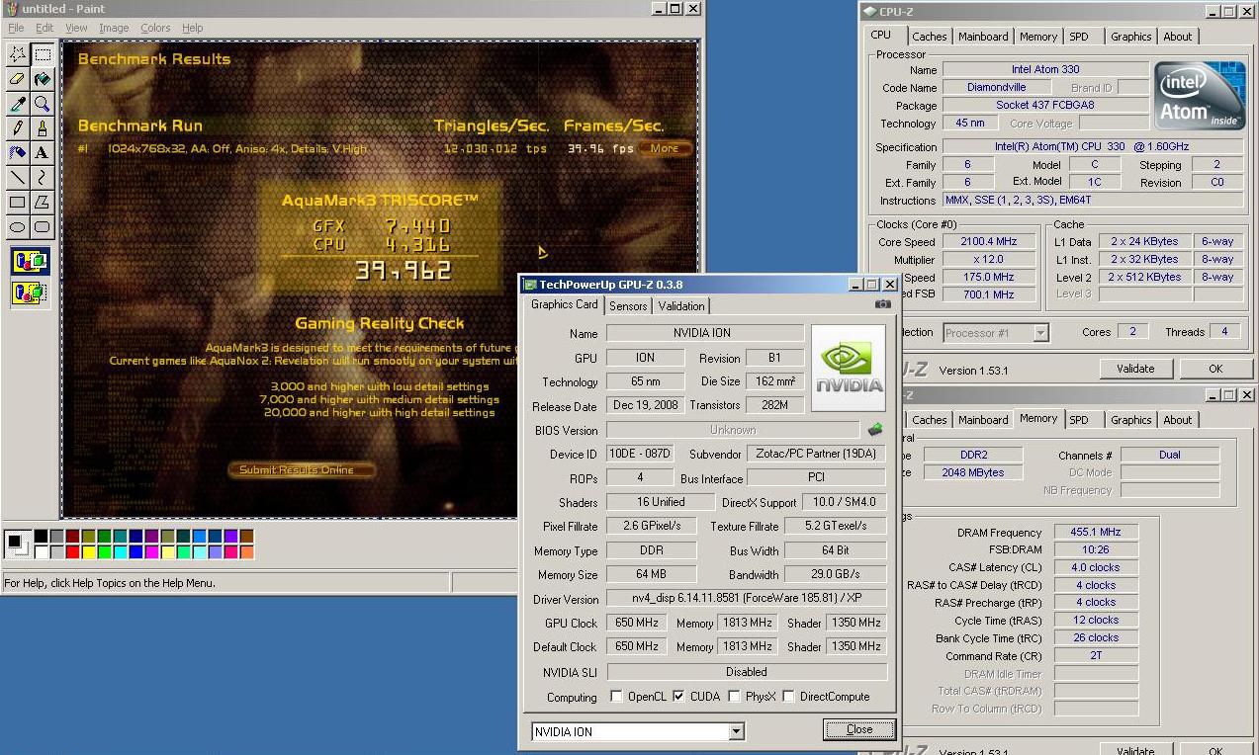
Task: Click the GPU-Z camera screenshot icon
Action: 882,304
